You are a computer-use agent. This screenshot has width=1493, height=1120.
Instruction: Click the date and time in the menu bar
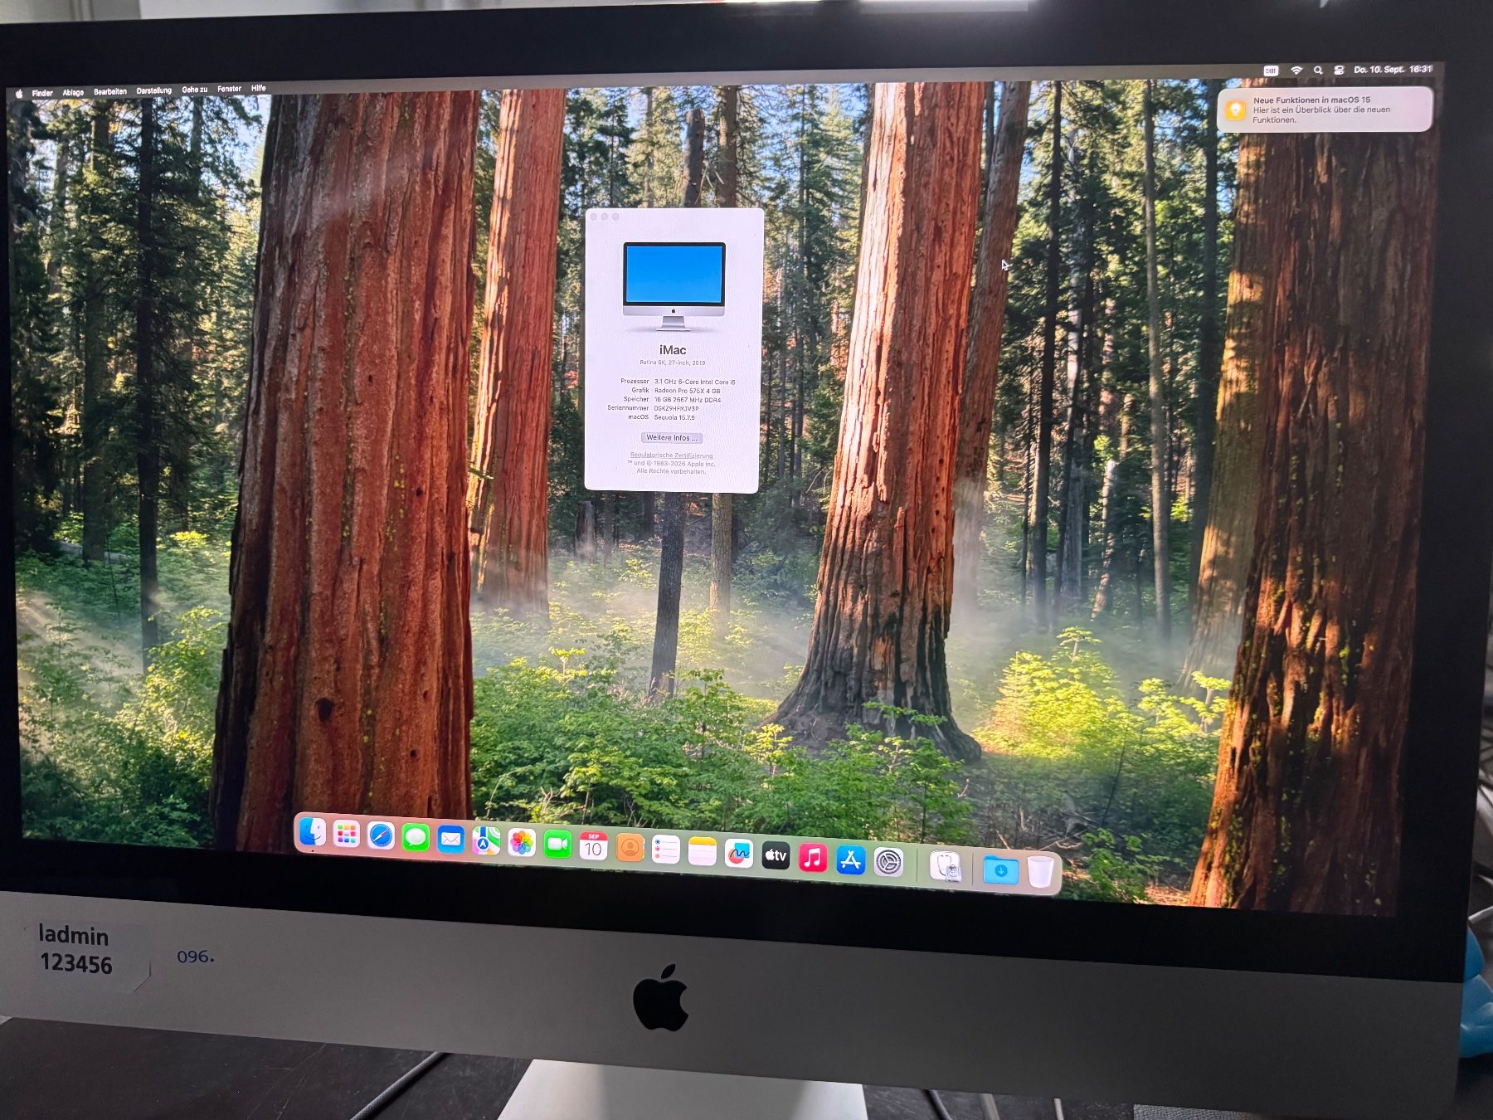click(1393, 70)
